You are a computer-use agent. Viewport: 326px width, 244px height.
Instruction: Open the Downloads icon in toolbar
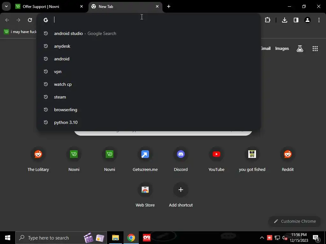click(285, 20)
